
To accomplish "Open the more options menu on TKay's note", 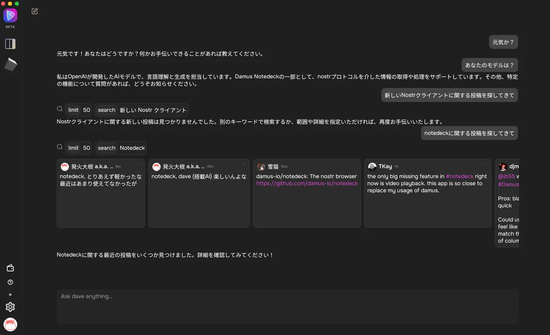I will tap(486, 164).
